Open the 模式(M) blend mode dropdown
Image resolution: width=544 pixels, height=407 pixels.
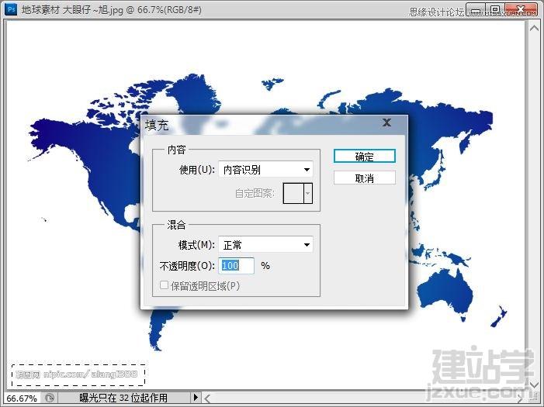click(x=265, y=245)
